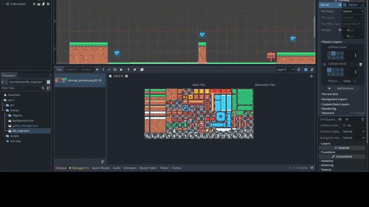Open the Physics Material dropdown

349,81
